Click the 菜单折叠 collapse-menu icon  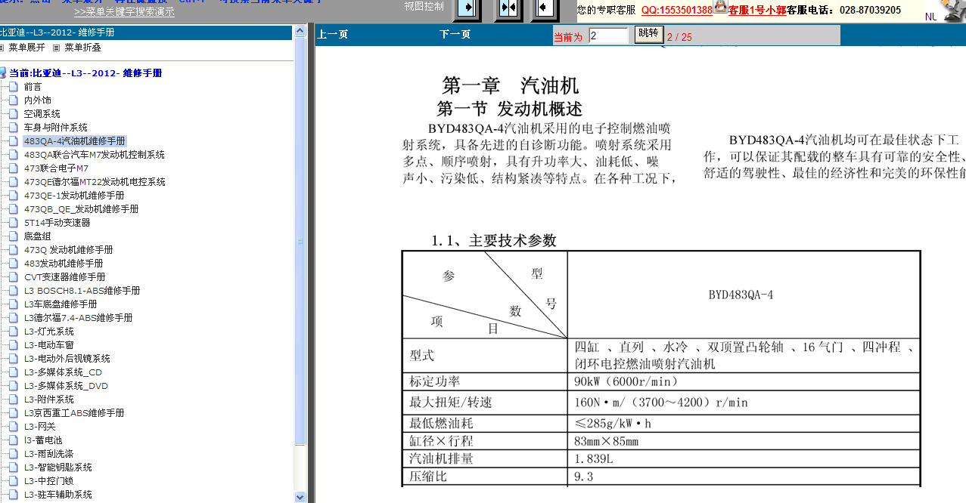56,48
